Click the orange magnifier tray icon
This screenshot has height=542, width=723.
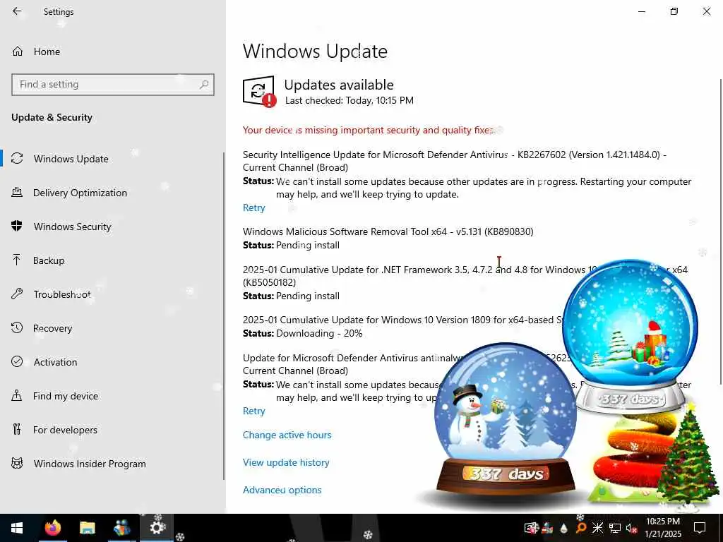[581, 528]
